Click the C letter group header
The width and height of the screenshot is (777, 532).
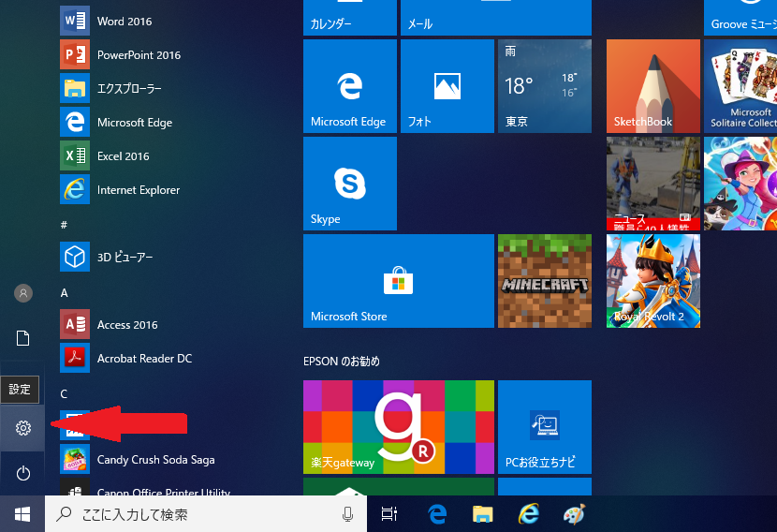pos(64,393)
